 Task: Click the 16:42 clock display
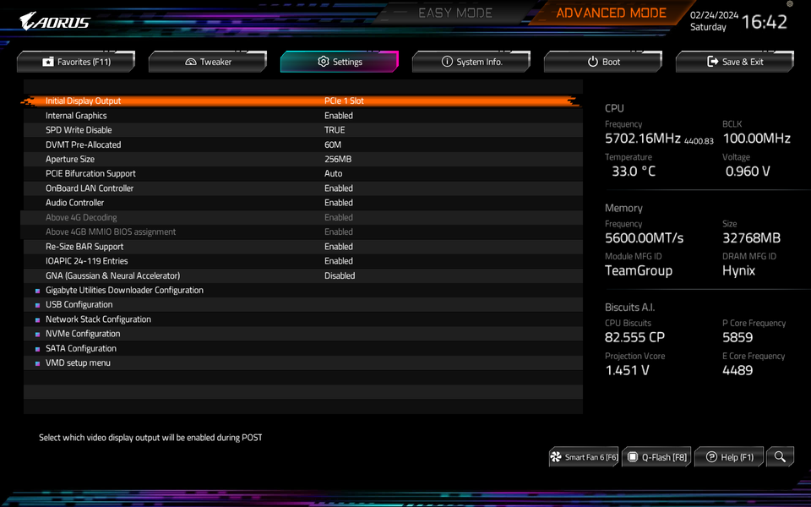[x=765, y=22]
